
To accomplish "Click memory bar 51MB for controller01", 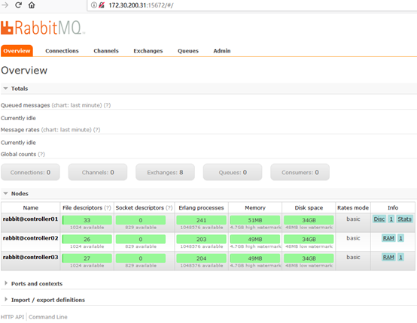I will click(255, 220).
